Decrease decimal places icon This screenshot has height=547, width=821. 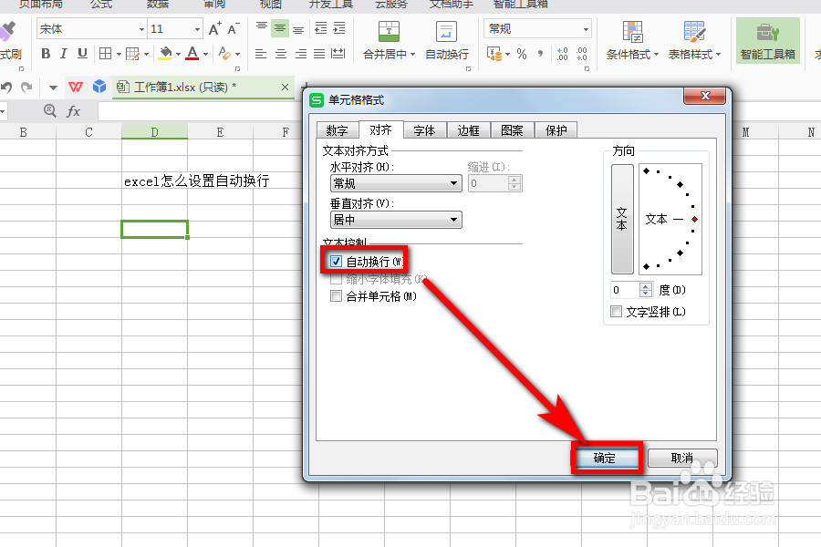tap(582, 54)
